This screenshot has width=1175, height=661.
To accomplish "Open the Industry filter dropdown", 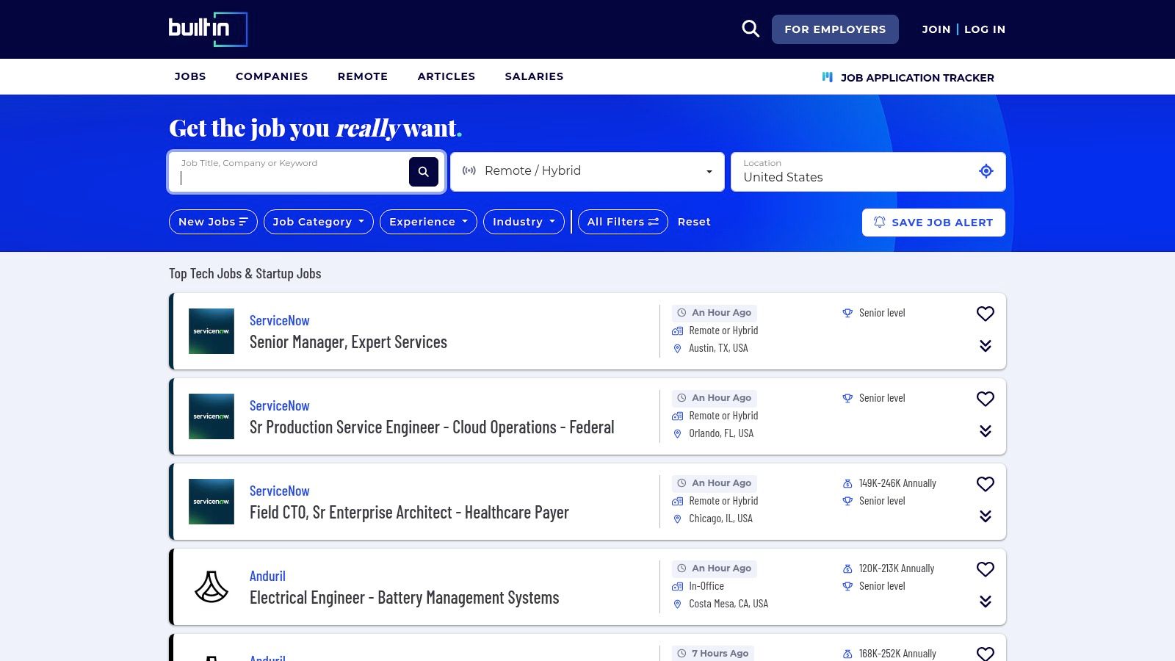I will [x=524, y=222].
